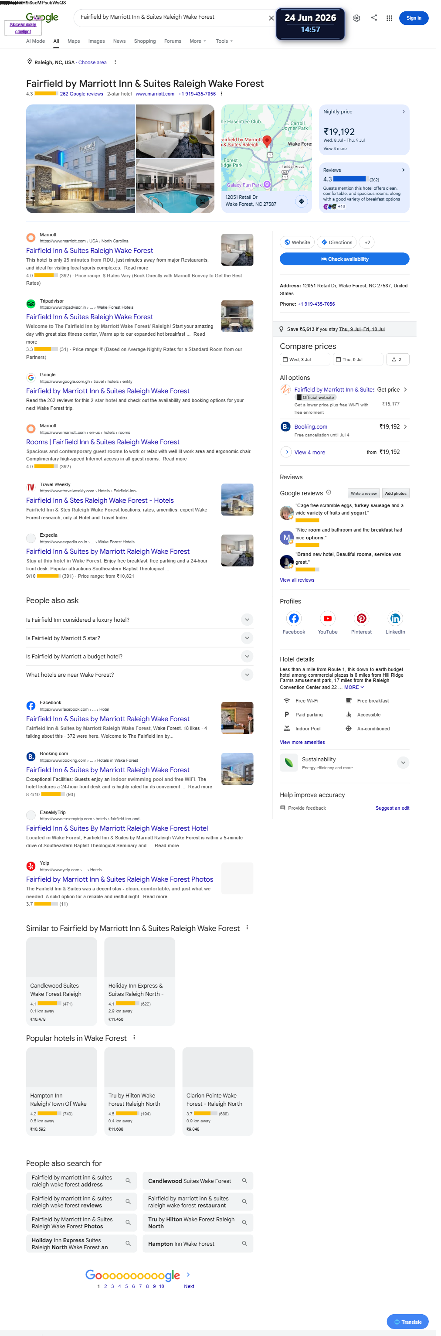Image resolution: width=441 pixels, height=1336 pixels.
Task: Click the share icon in the header
Action: (373, 17)
